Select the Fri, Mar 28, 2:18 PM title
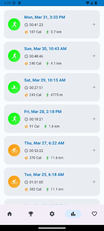This screenshot has width=104, height=231. tap(43, 112)
